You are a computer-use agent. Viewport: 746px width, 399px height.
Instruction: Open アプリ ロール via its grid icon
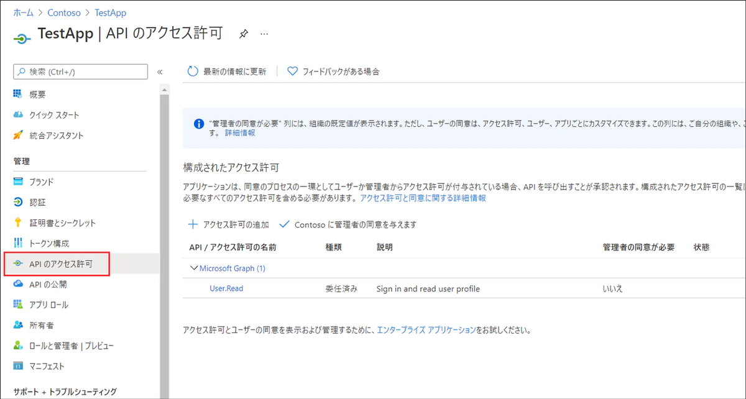point(17,305)
